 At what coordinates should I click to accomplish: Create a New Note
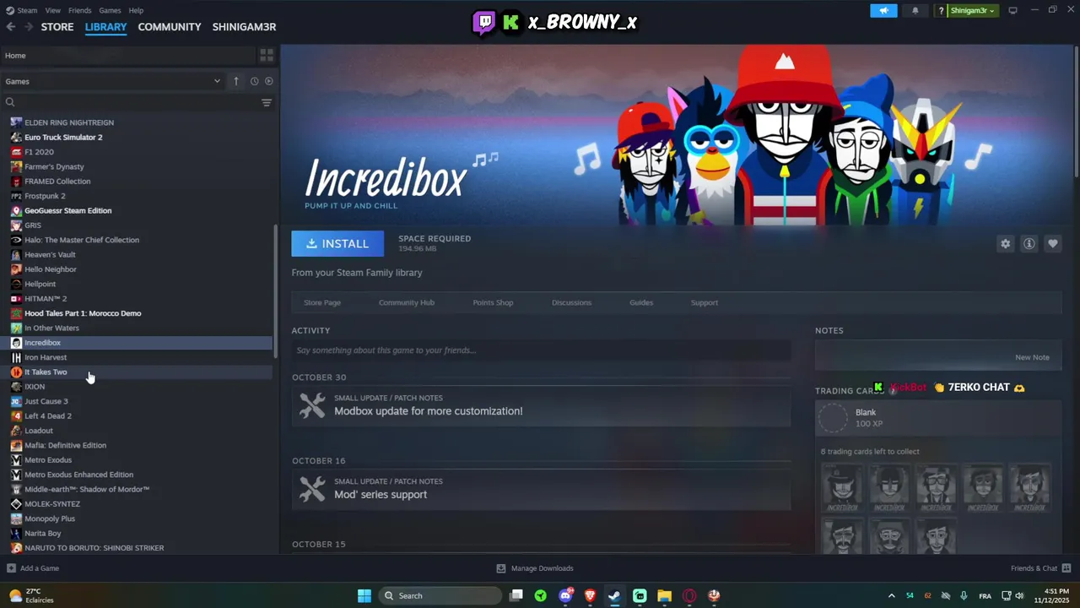tap(1032, 357)
